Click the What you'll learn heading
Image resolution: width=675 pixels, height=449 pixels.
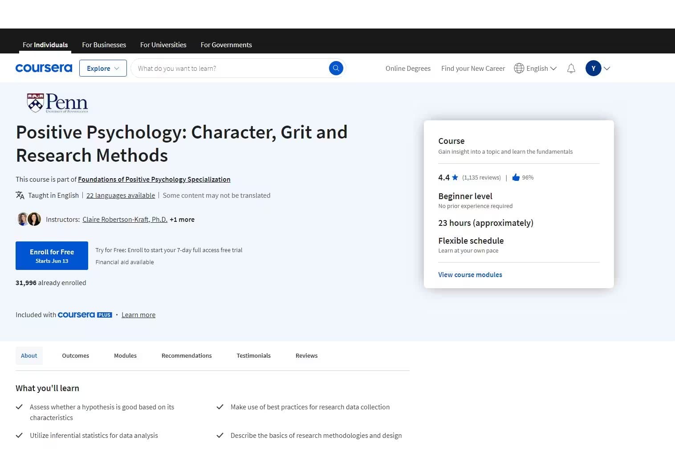tap(47, 388)
